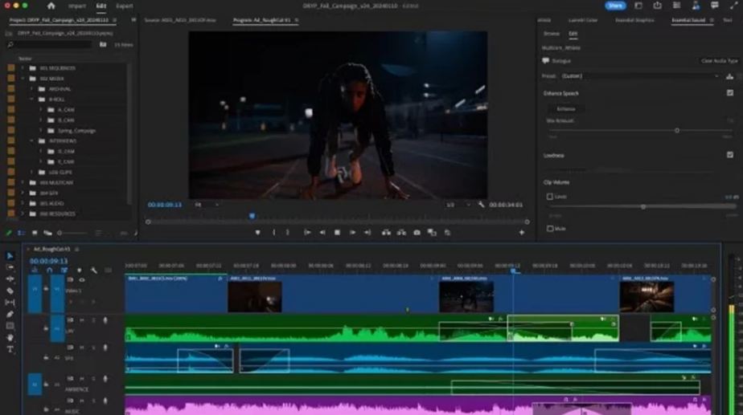The width and height of the screenshot is (743, 415).
Task: Click the blue Share button
Action: (615, 6)
